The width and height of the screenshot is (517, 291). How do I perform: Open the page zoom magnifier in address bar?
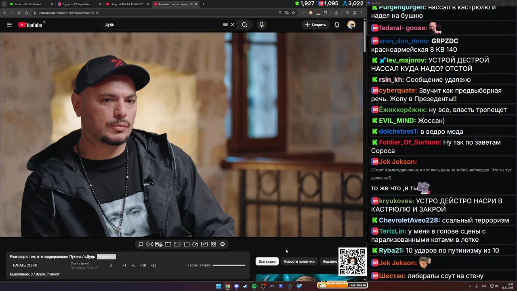click(280, 13)
